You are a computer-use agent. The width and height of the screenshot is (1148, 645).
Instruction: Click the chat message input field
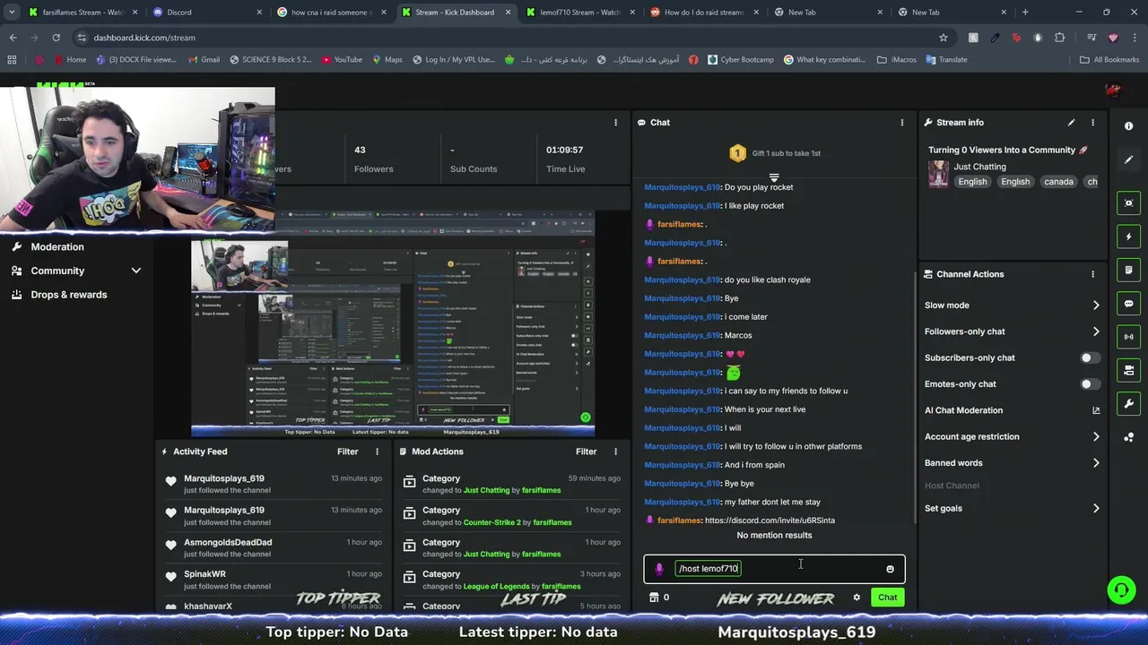(x=774, y=569)
